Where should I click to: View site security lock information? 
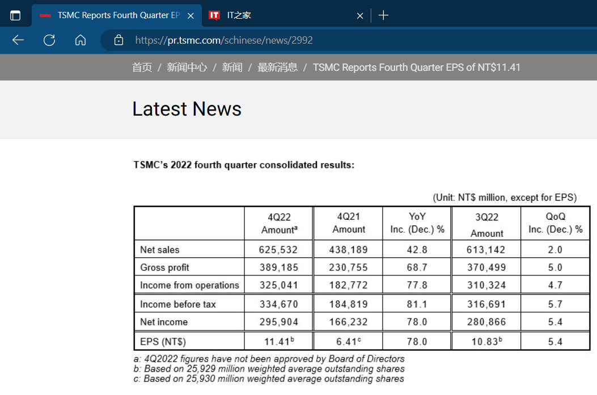119,40
